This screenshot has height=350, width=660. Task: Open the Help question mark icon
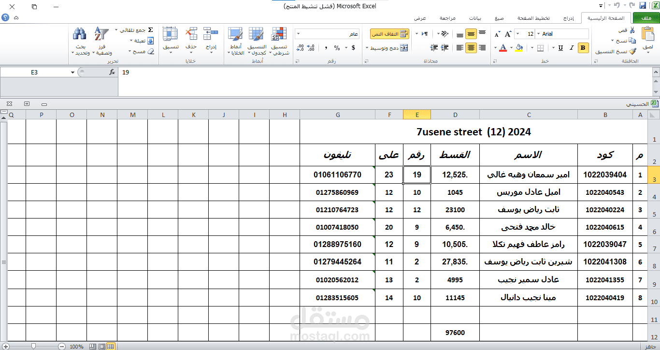[x=5, y=17]
